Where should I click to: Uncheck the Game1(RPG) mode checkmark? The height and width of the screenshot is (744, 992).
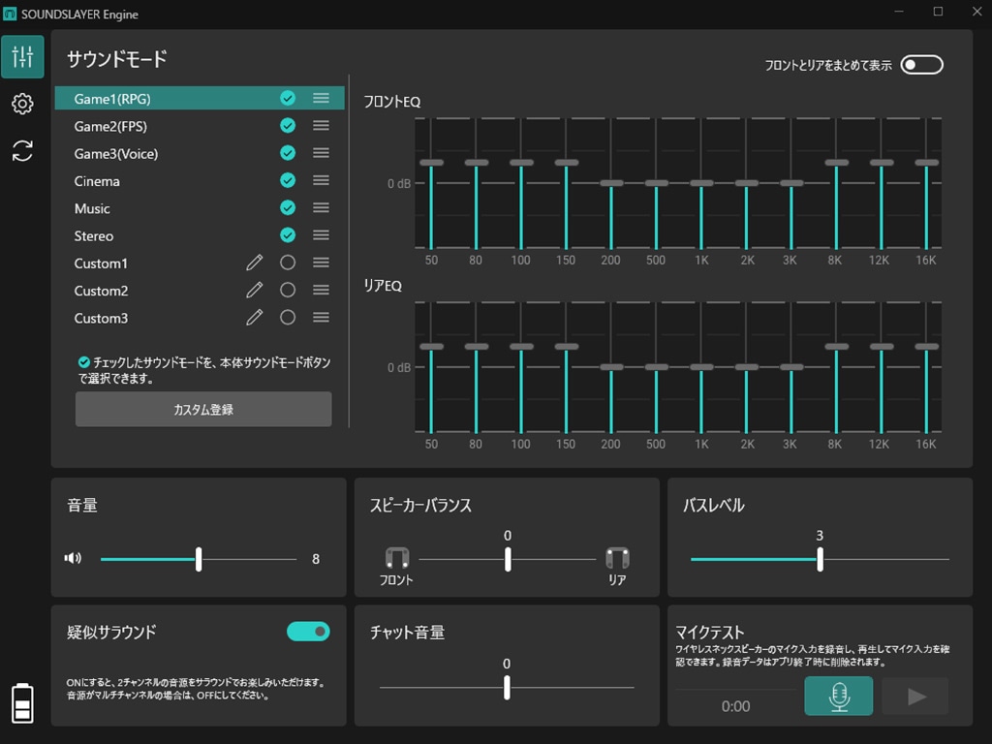[x=288, y=98]
